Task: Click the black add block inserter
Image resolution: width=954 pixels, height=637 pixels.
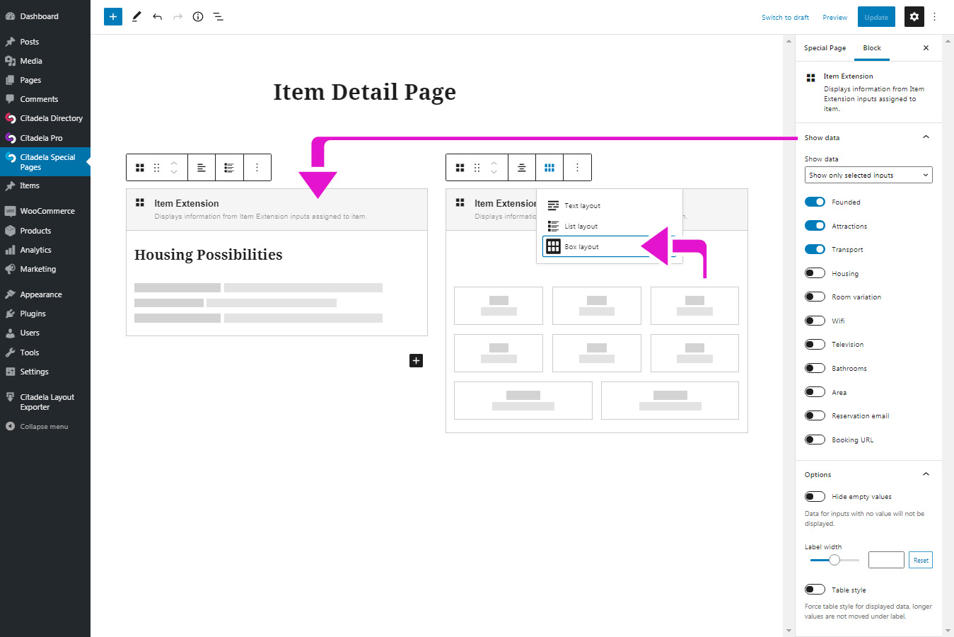Action: point(416,361)
